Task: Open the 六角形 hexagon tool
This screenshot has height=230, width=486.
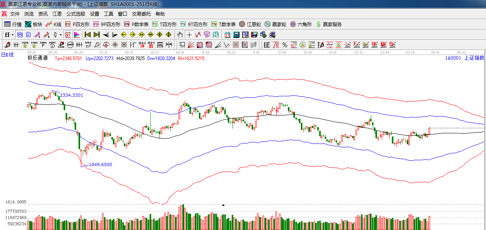Action: [x=300, y=24]
